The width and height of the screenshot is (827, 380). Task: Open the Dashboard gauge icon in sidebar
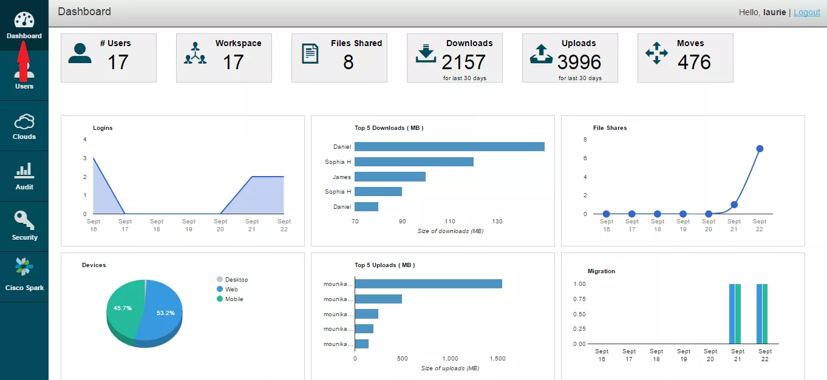tap(24, 19)
